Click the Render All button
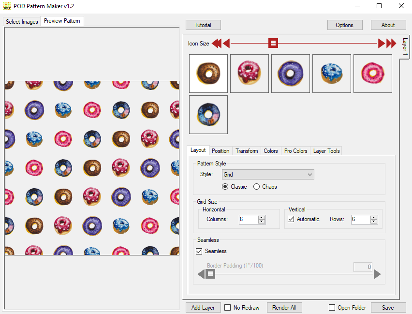412x314 pixels. (x=284, y=307)
